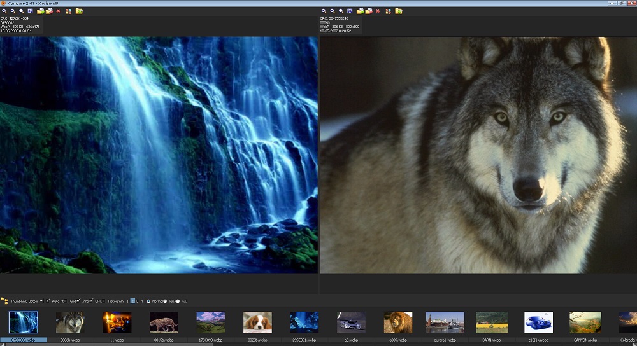The image size is (637, 346).
Task: Zoom in on the right wolf image
Action: click(333, 11)
